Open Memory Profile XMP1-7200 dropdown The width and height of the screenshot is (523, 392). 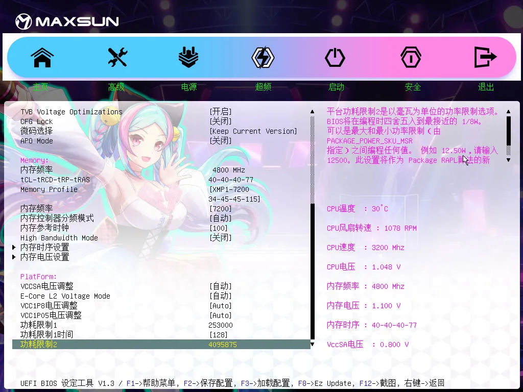point(234,194)
